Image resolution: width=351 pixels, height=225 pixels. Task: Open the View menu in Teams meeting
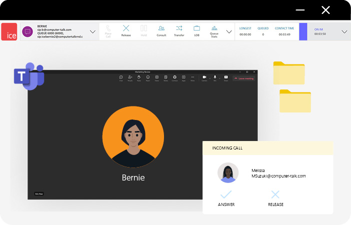coord(156,77)
